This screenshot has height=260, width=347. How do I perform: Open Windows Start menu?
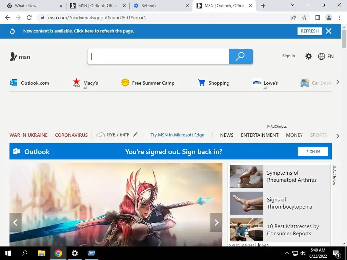click(8, 253)
